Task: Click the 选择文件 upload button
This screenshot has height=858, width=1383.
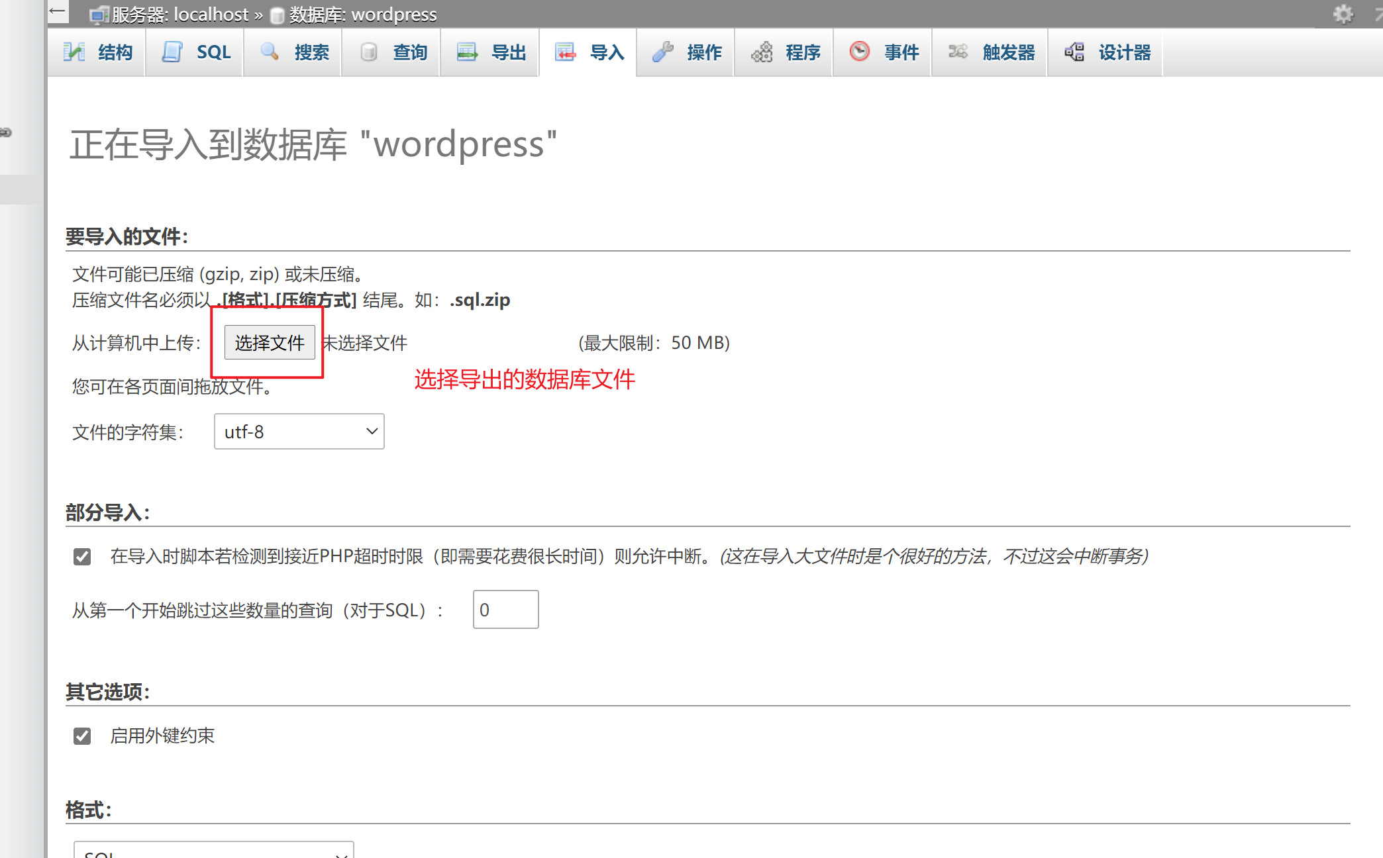Action: tap(270, 342)
